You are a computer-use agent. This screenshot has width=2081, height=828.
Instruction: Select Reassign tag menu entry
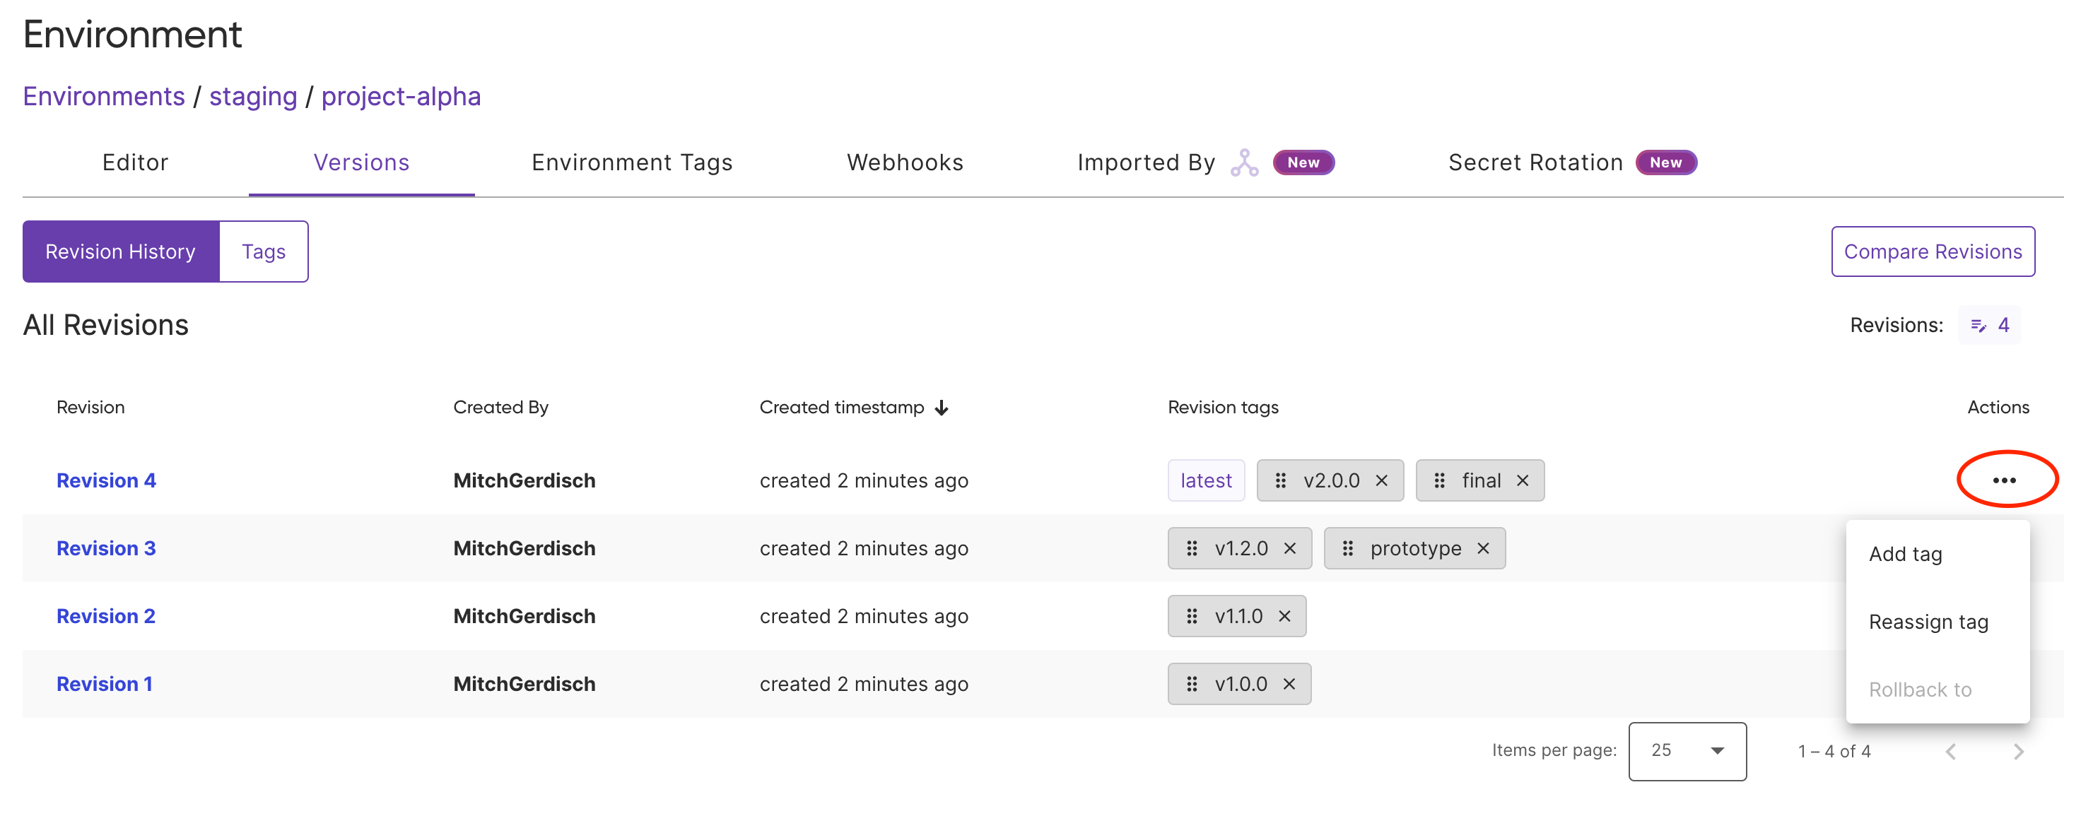1928,622
